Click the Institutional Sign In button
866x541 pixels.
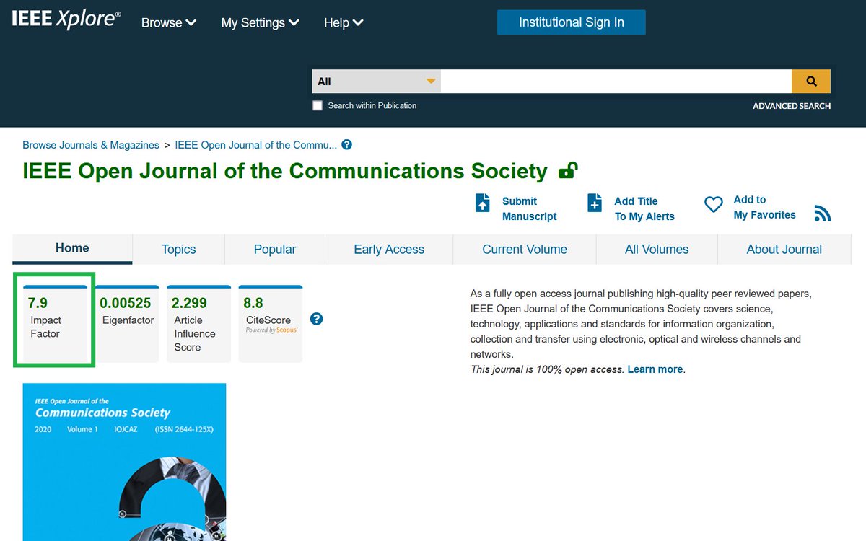click(572, 22)
